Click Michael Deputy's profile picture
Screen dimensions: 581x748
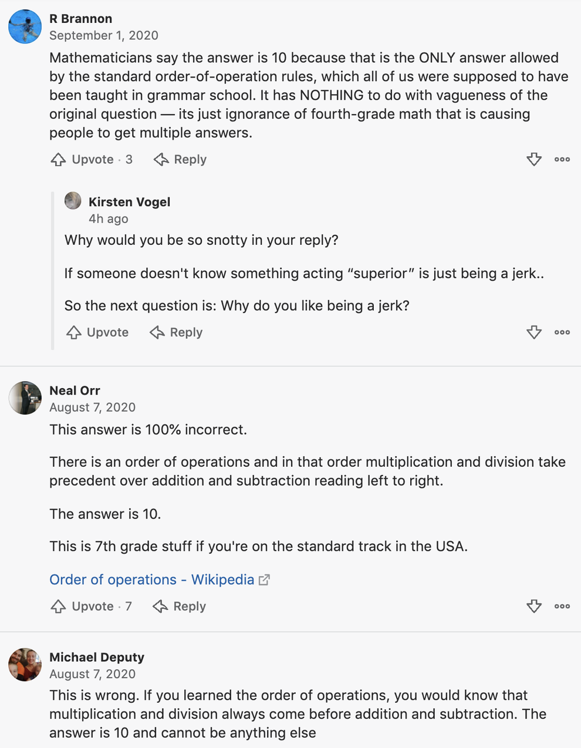[x=25, y=664]
